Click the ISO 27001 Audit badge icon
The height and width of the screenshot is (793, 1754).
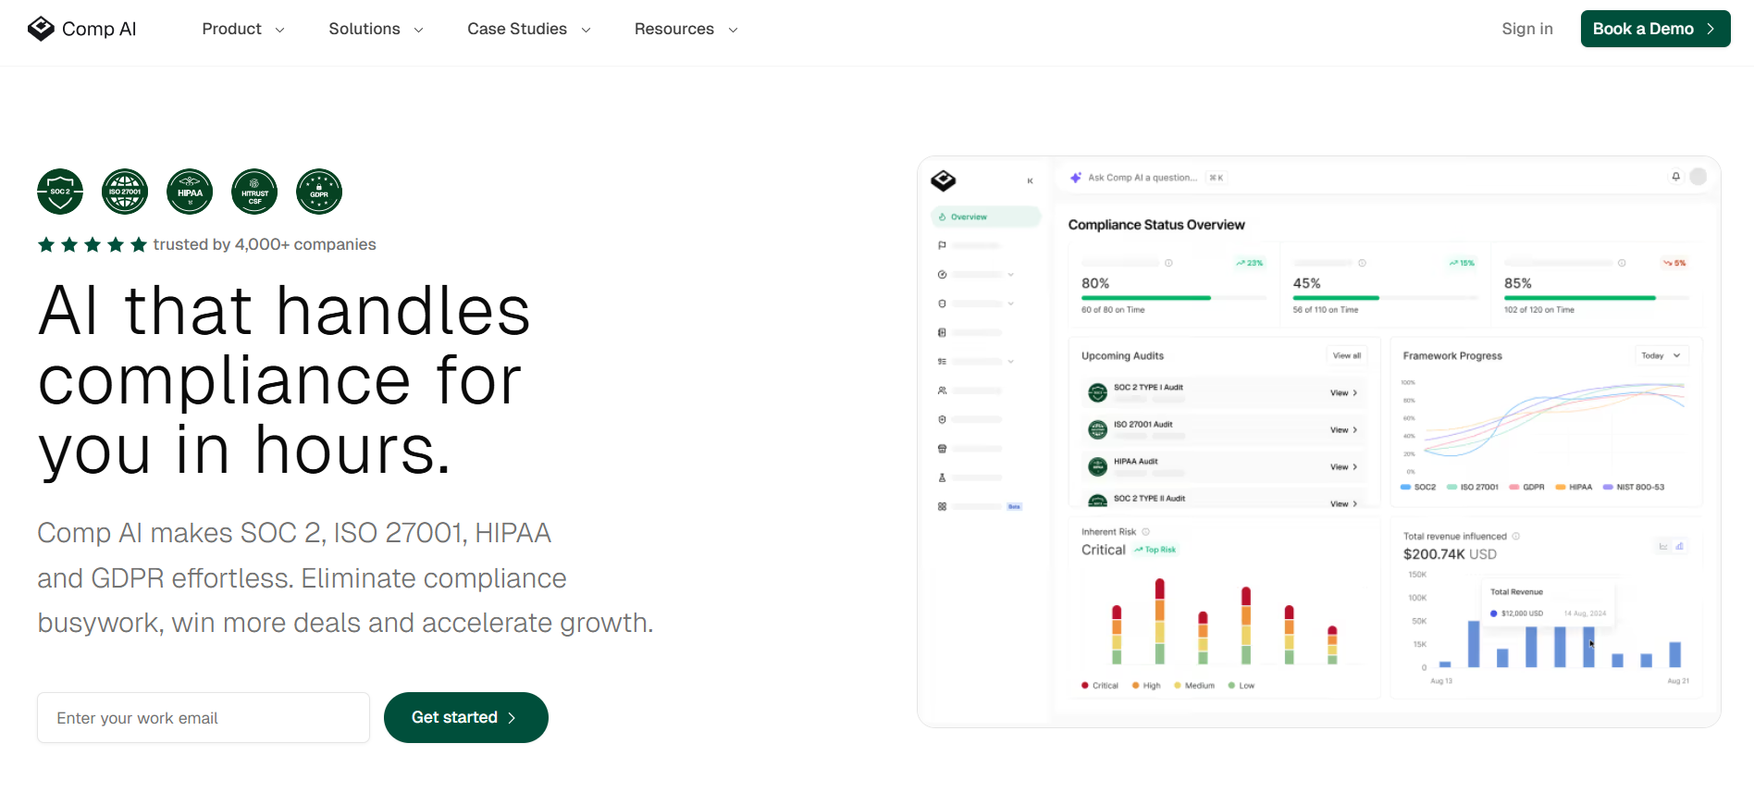tap(1097, 429)
